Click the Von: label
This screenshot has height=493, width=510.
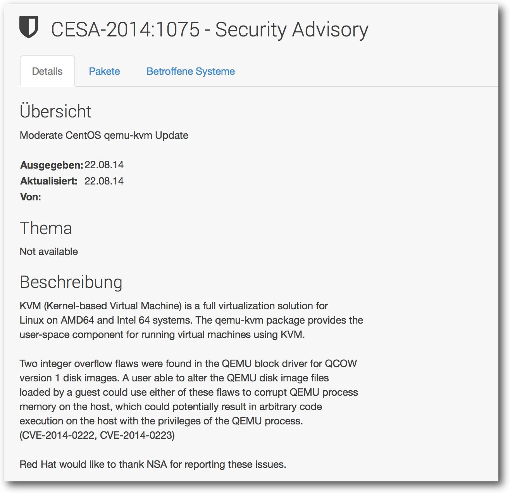click(x=31, y=197)
